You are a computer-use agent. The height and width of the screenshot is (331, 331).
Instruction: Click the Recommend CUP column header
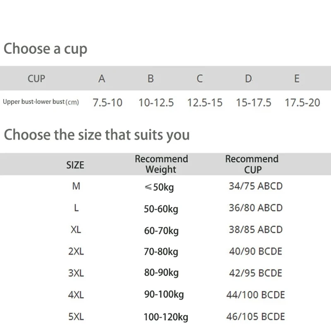tap(252, 164)
